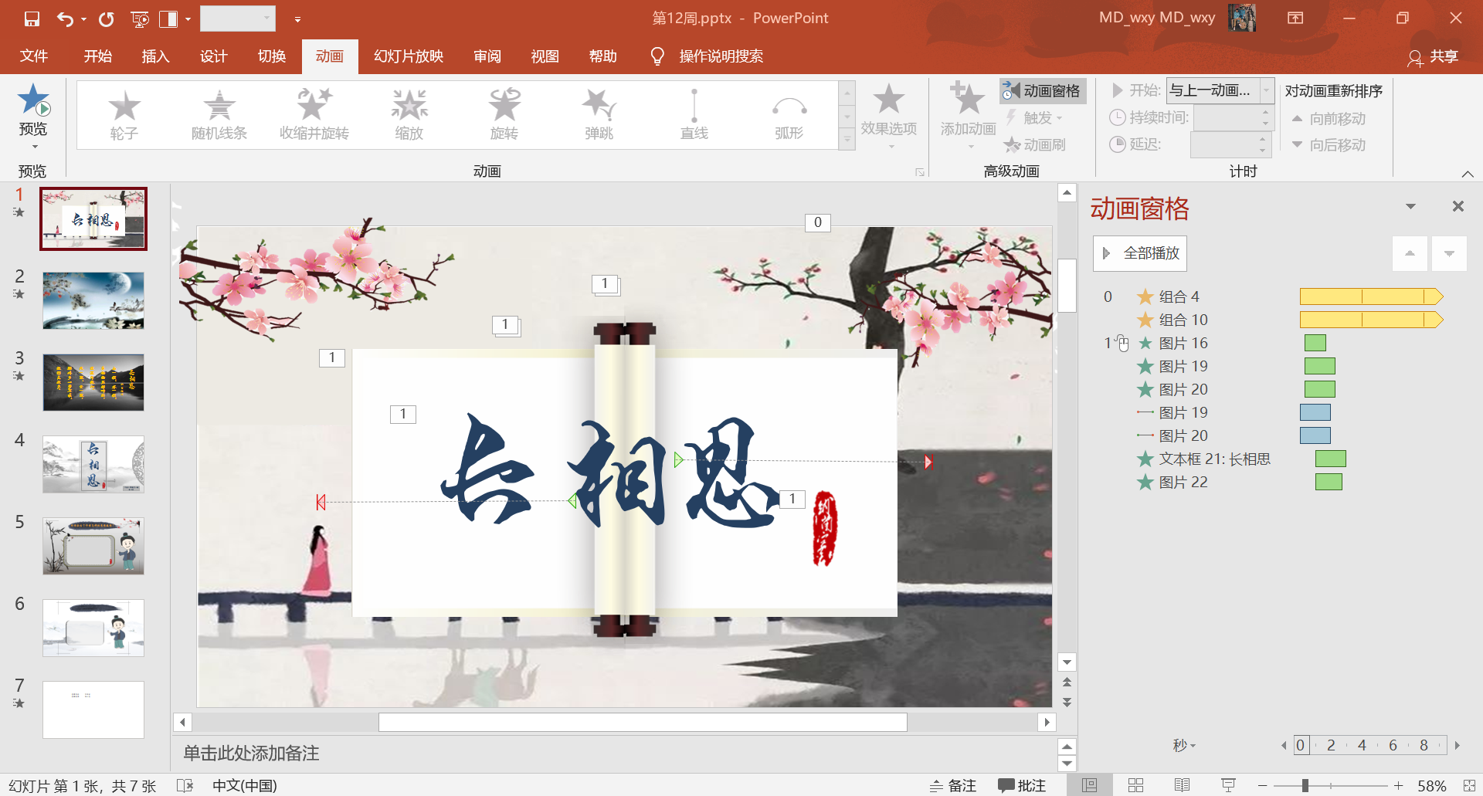The height and width of the screenshot is (796, 1483).
Task: Click the zoom in plus button
Action: tap(1398, 785)
